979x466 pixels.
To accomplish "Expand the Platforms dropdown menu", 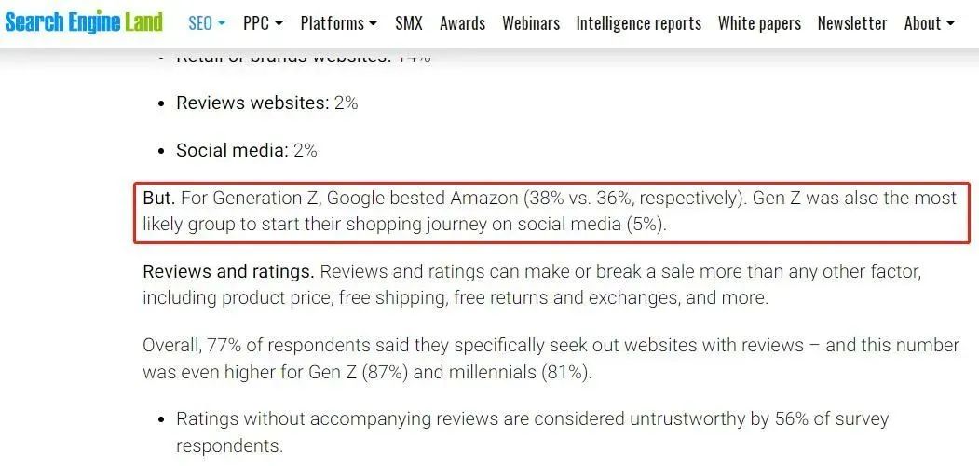I will tap(339, 23).
